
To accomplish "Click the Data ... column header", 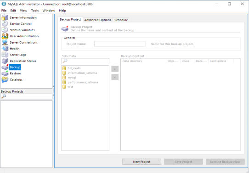I will pos(201,61).
